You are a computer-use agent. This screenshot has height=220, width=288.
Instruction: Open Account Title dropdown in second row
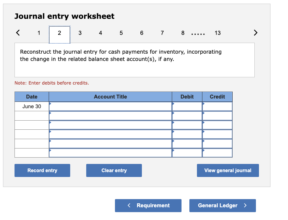pyautogui.click(x=110, y=116)
